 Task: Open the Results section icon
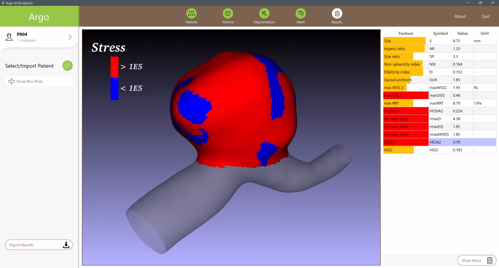pyautogui.click(x=337, y=13)
